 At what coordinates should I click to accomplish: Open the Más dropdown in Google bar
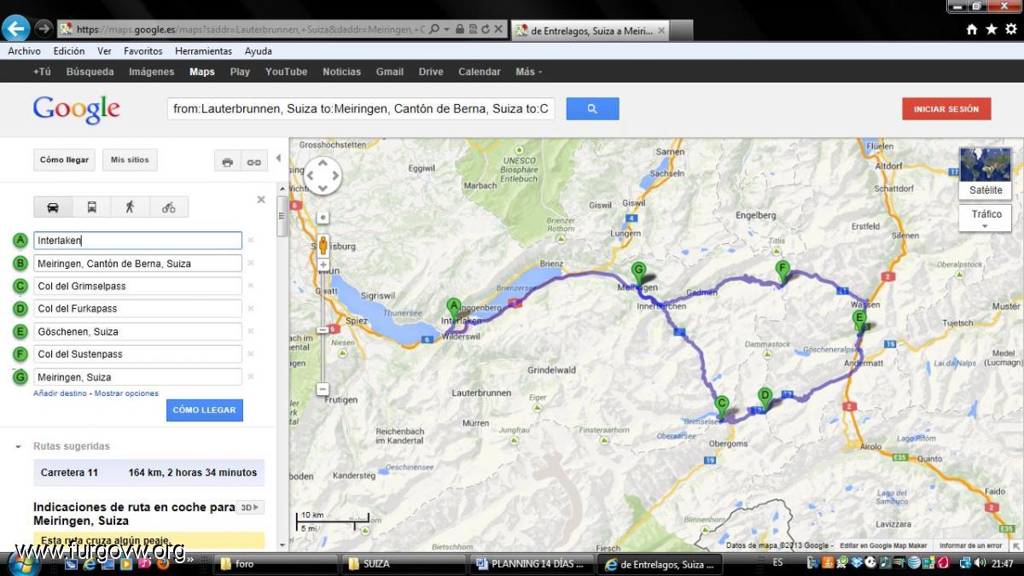click(528, 72)
